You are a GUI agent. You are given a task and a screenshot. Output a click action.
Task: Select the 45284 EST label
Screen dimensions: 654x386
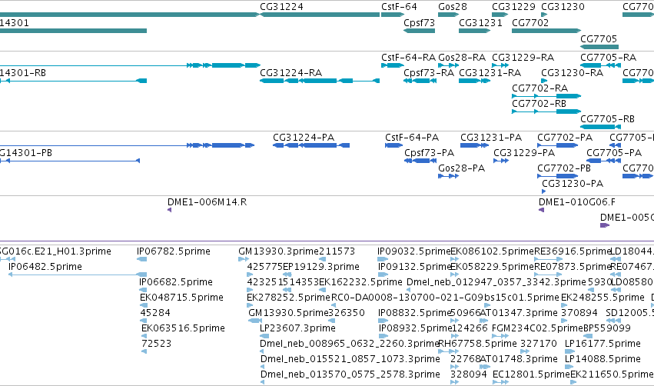(x=155, y=312)
